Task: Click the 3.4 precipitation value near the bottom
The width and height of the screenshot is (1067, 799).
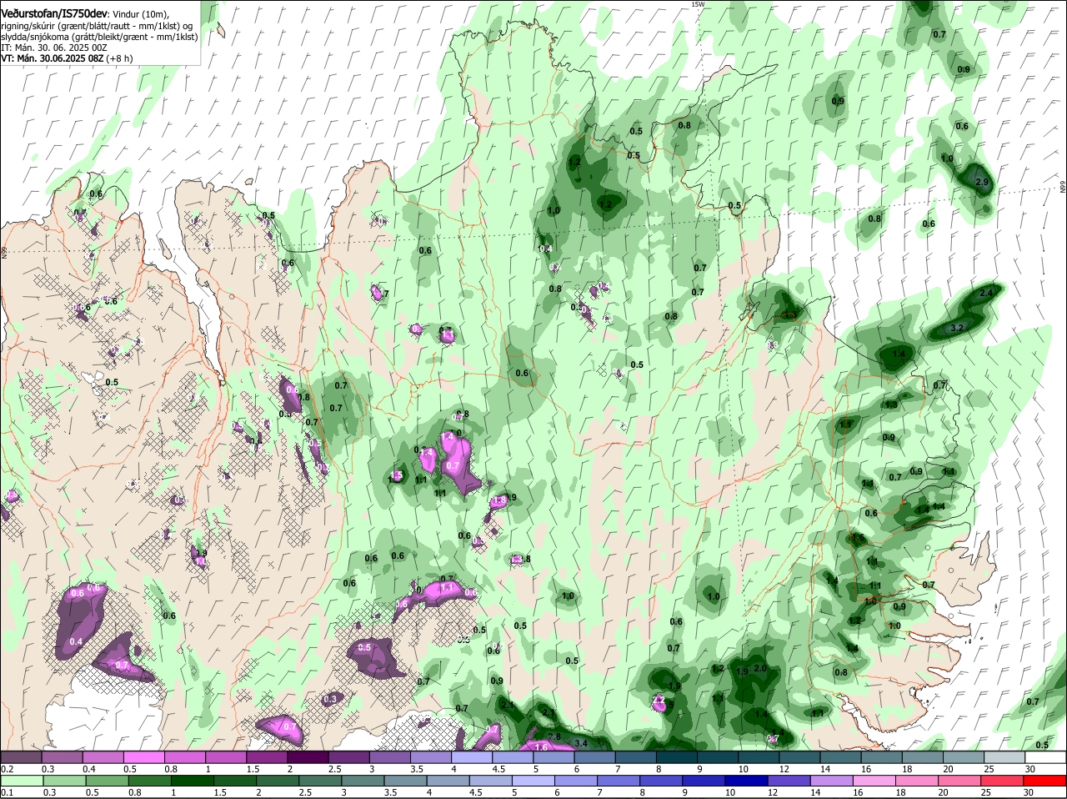Action: click(581, 743)
